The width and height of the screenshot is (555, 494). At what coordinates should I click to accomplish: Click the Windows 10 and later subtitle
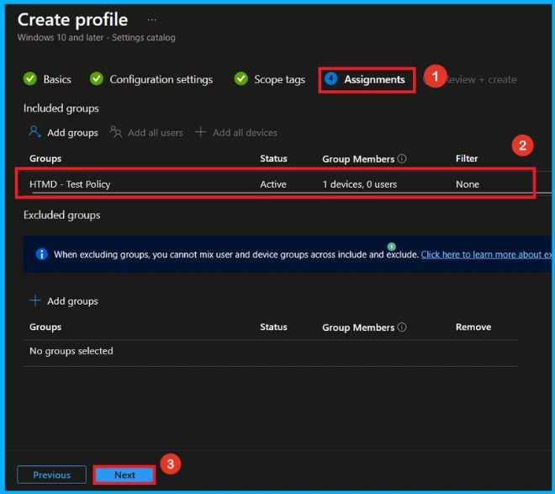coord(96,38)
